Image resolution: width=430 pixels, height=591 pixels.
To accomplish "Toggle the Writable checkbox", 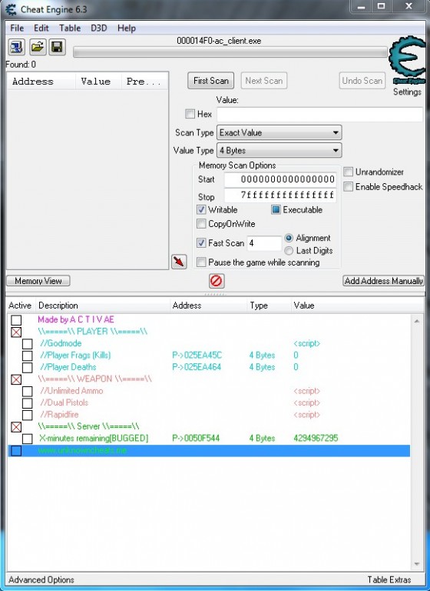I will 201,210.
